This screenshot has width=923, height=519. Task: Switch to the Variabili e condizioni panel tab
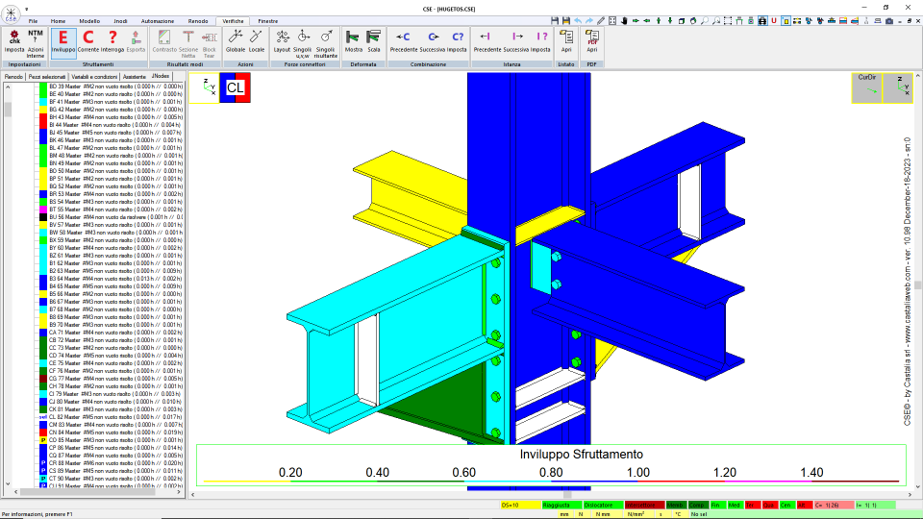click(x=94, y=77)
